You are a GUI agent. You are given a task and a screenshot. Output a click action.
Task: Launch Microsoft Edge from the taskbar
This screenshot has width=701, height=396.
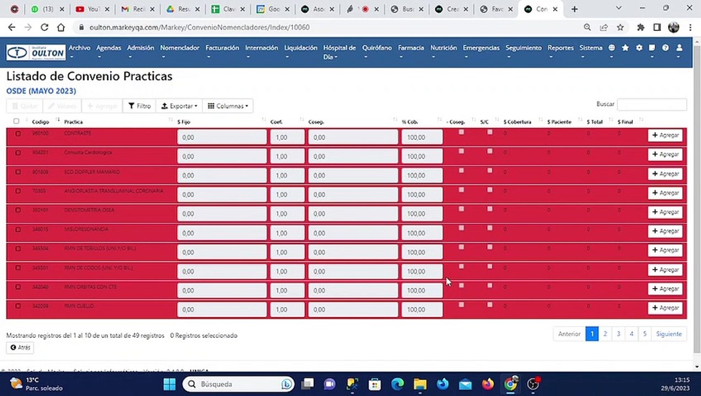(x=397, y=383)
